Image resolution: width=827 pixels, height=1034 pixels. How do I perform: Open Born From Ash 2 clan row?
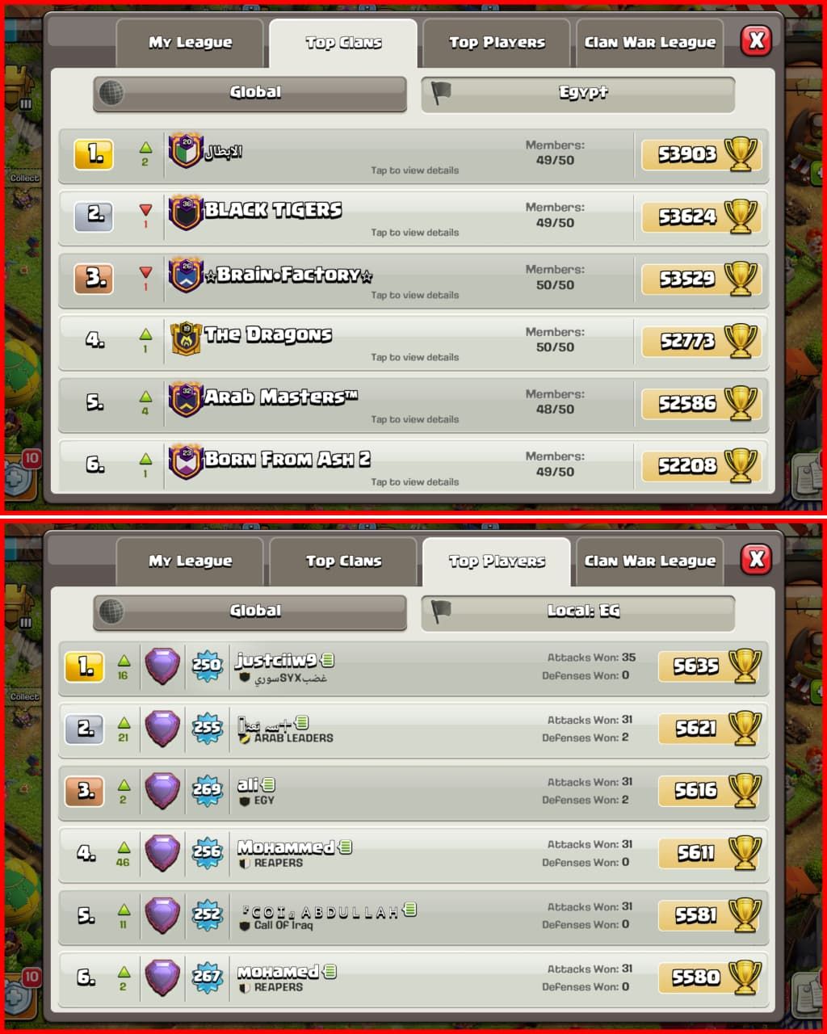[413, 467]
